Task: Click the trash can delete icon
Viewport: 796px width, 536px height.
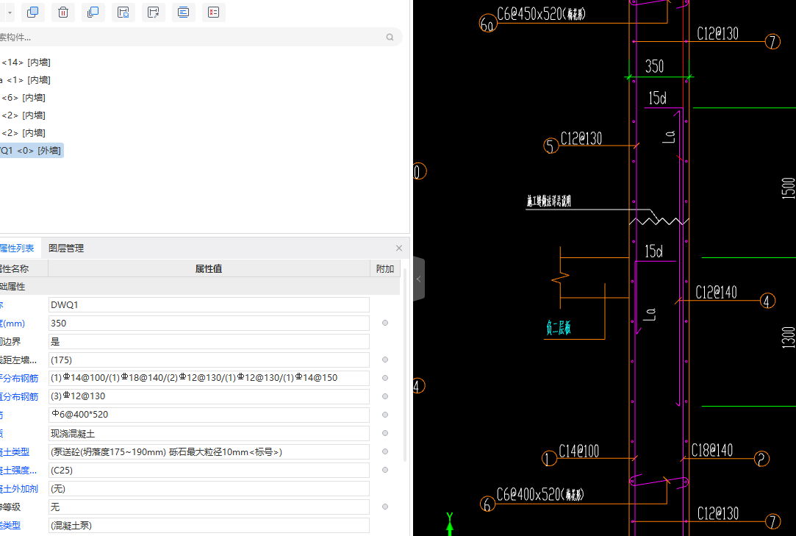Action: 63,12
